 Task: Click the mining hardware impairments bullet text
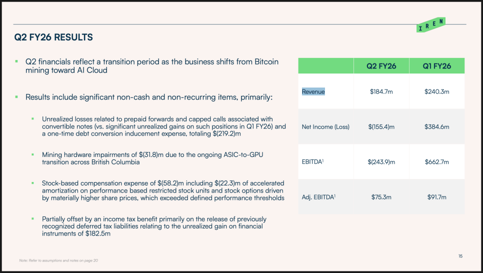(x=152, y=158)
